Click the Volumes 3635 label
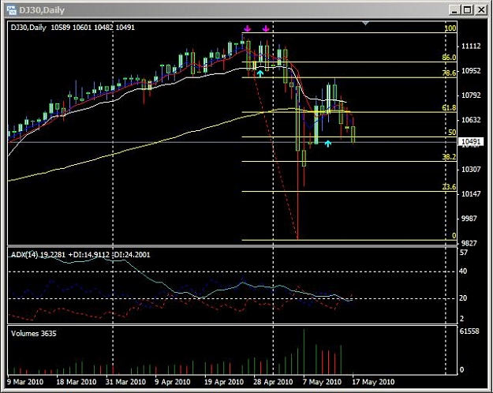 pos(34,334)
